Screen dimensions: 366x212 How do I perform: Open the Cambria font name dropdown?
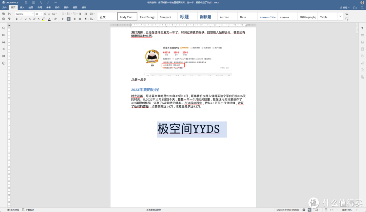pyautogui.click(x=24, y=14)
